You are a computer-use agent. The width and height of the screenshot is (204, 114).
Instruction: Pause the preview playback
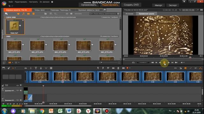(164, 63)
